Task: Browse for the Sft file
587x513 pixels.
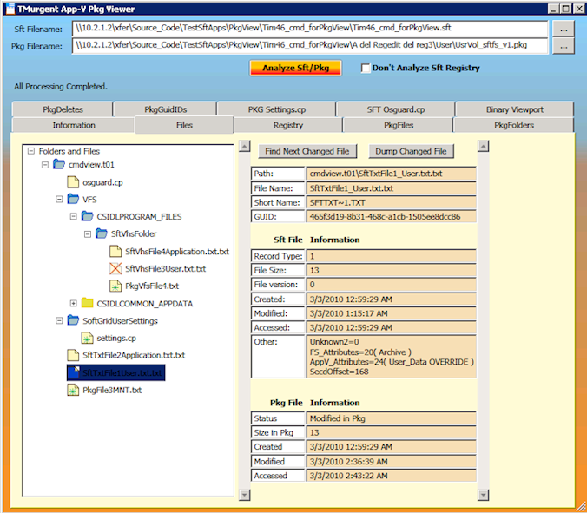Action: tap(564, 29)
